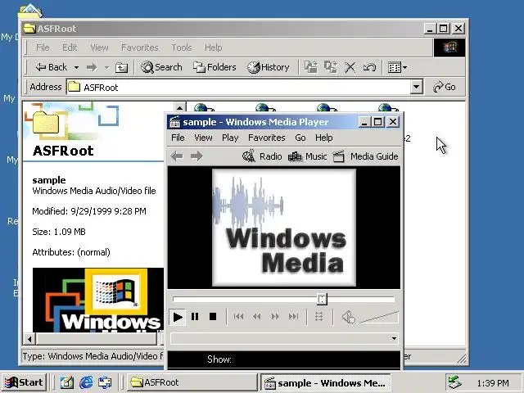Launch Outlook Express from quick launch
The image size is (524, 393).
tap(105, 382)
